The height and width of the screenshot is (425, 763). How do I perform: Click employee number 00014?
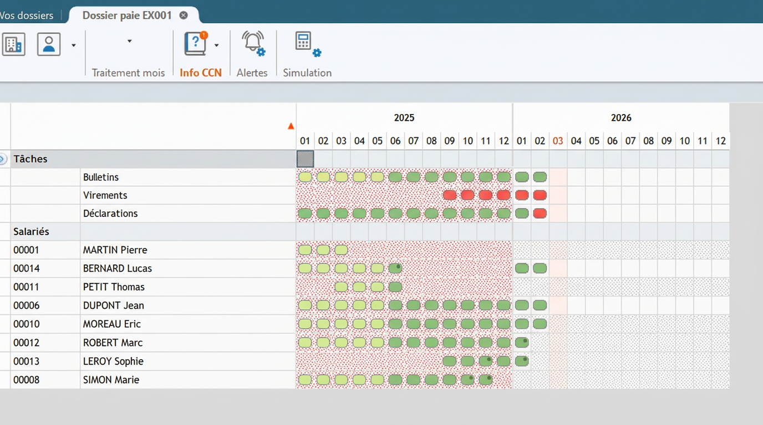[x=26, y=268]
